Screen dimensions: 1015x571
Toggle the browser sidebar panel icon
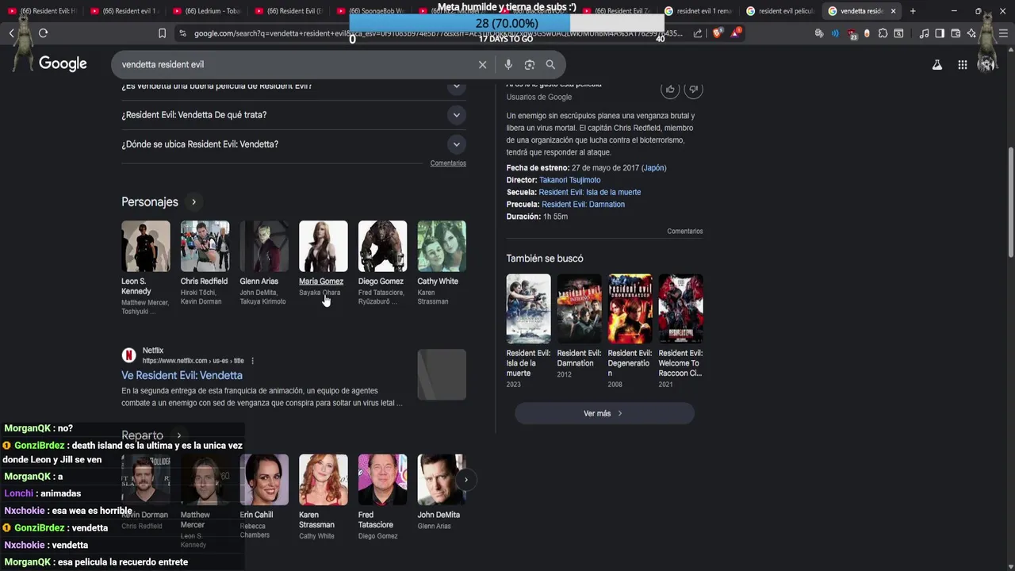(940, 33)
